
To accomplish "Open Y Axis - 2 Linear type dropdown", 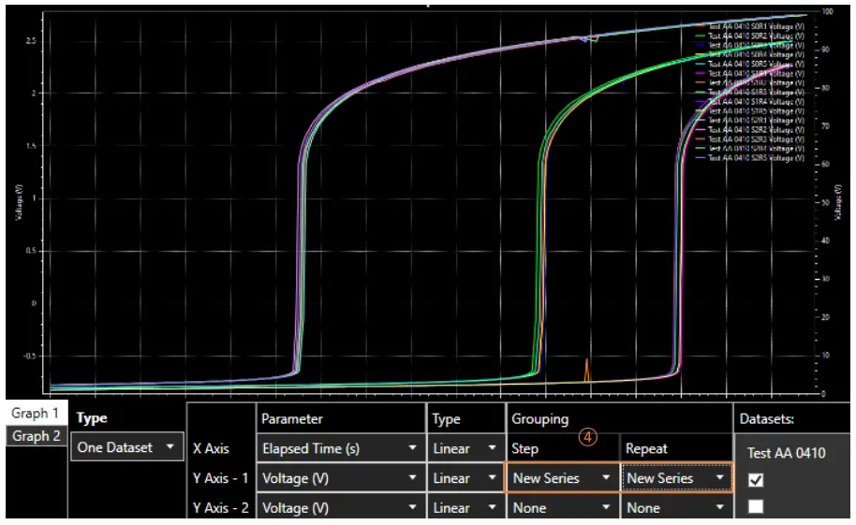I will (x=465, y=507).
